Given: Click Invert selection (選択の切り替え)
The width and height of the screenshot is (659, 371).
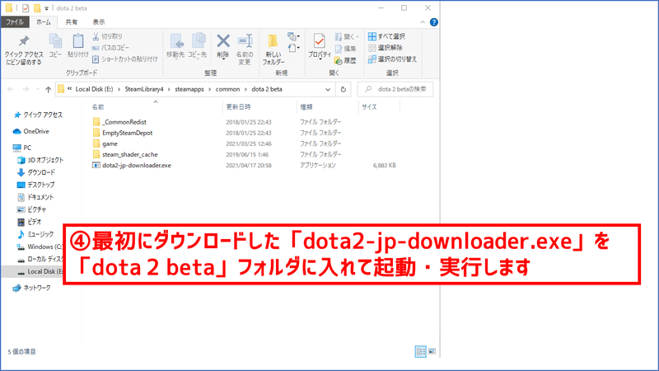Looking at the screenshot, I should [392, 59].
